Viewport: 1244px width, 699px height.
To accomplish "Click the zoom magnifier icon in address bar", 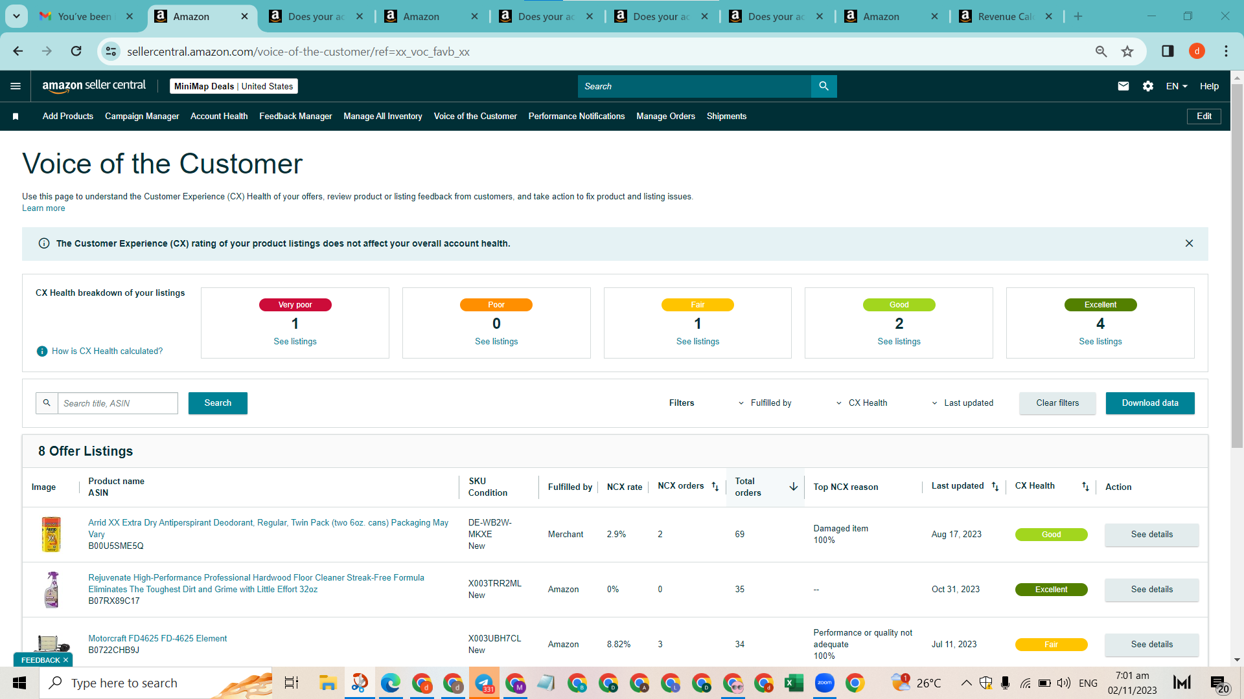I will click(x=1101, y=51).
